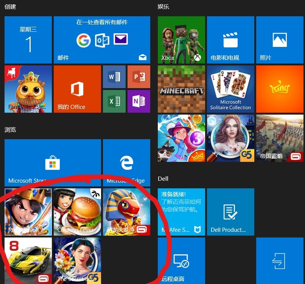Launch The Secret Society game tile

point(77,261)
